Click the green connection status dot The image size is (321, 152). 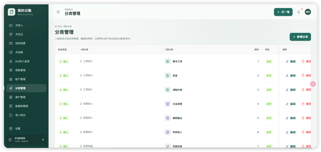point(43,140)
